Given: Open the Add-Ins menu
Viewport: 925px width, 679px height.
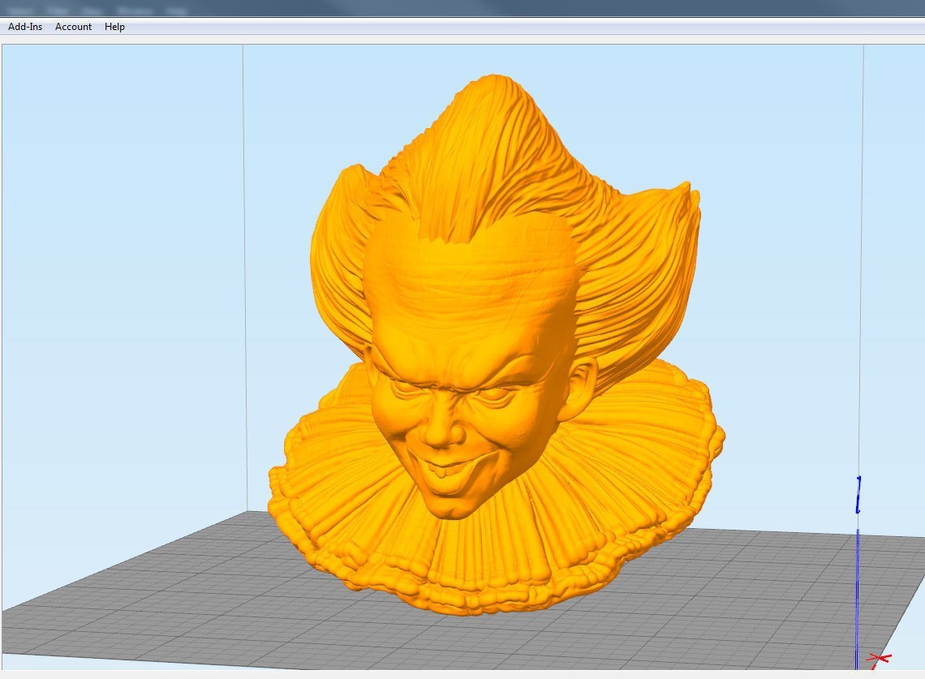Looking at the screenshot, I should (x=25, y=27).
